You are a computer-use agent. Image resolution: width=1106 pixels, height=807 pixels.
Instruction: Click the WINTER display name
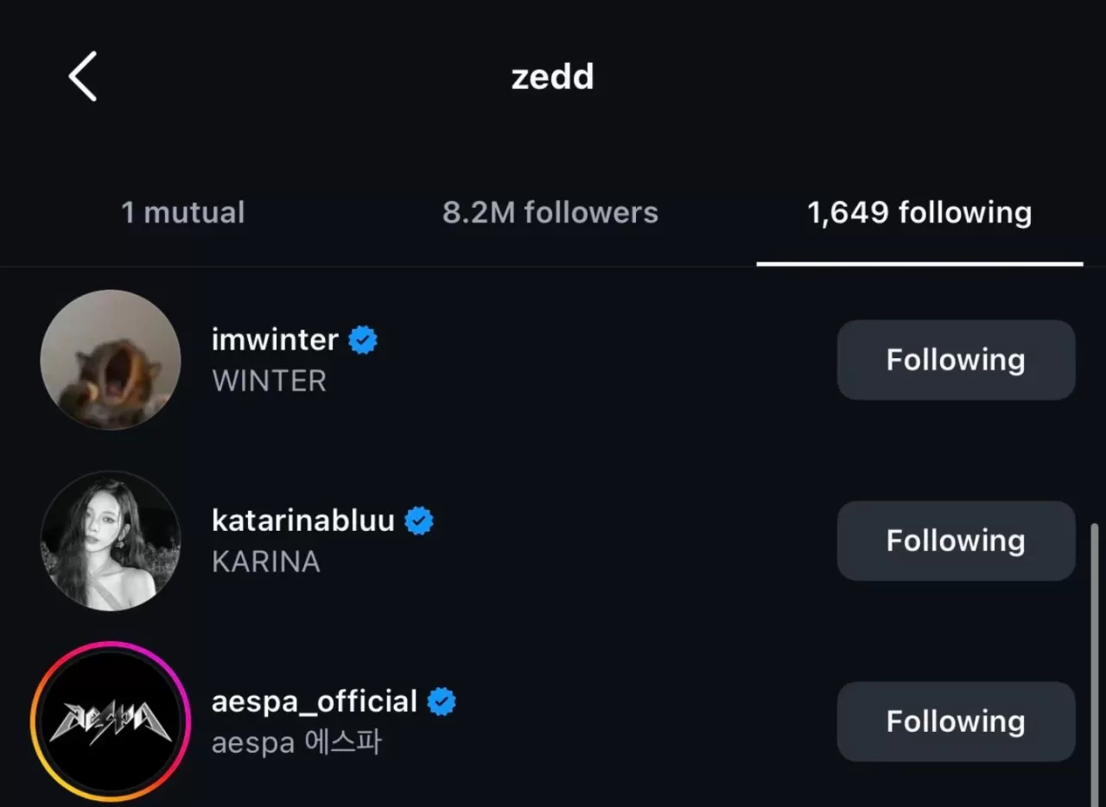click(269, 381)
